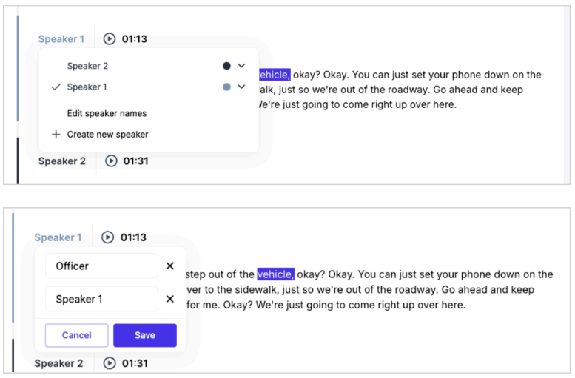
Task: Open Edit speaker names option
Action: (x=107, y=113)
